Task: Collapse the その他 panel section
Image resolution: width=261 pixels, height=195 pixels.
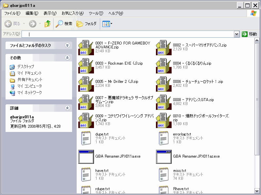Action: coord(68,58)
